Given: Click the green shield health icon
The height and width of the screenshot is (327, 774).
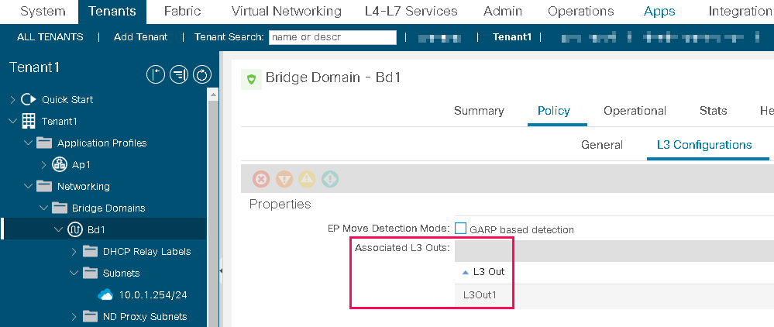Looking at the screenshot, I should [251, 79].
